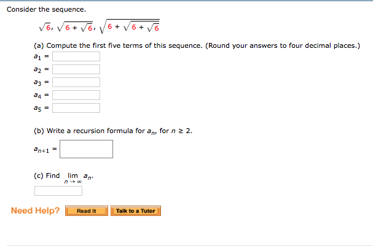Click the a5 = label

pos(41,109)
